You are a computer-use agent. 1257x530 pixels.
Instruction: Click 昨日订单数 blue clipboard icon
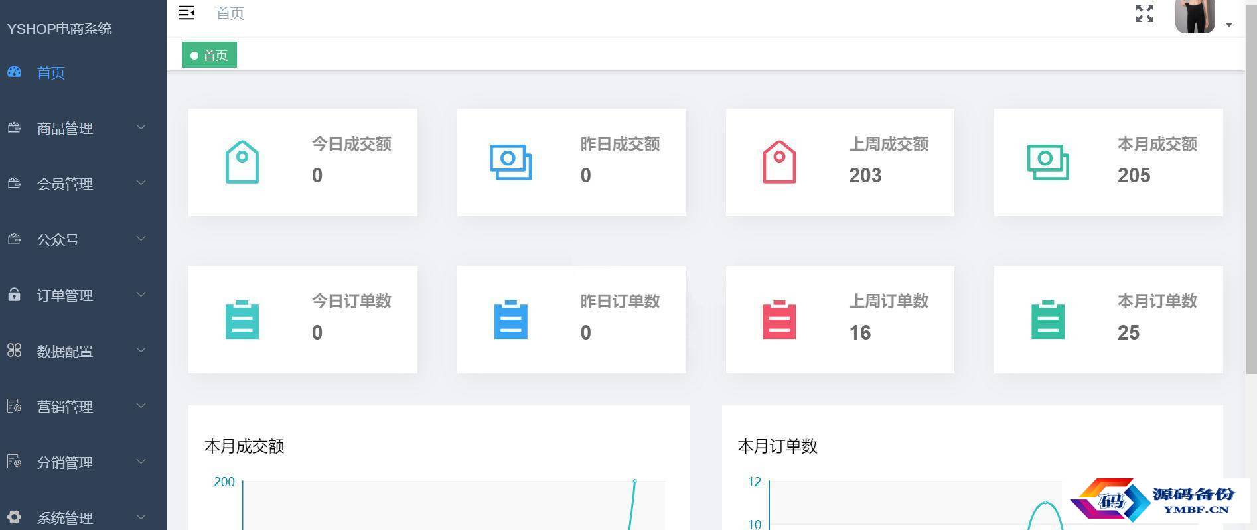tap(511, 320)
